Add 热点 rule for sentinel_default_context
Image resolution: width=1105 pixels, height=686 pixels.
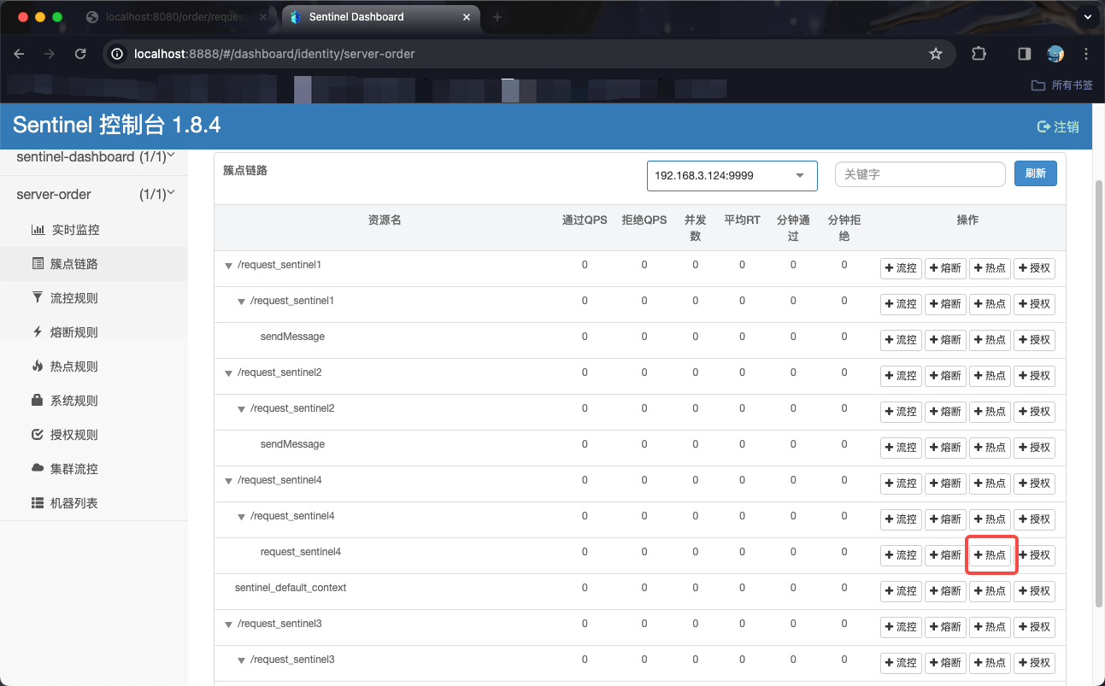990,591
